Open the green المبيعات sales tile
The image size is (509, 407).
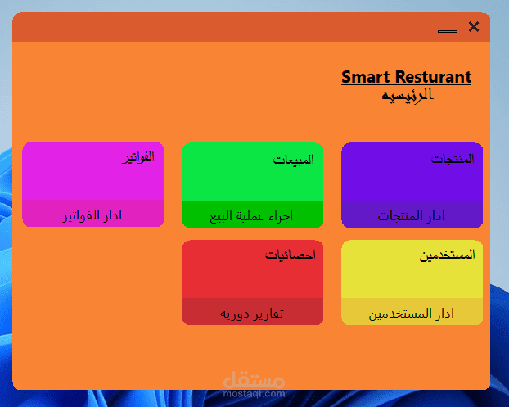(252, 185)
